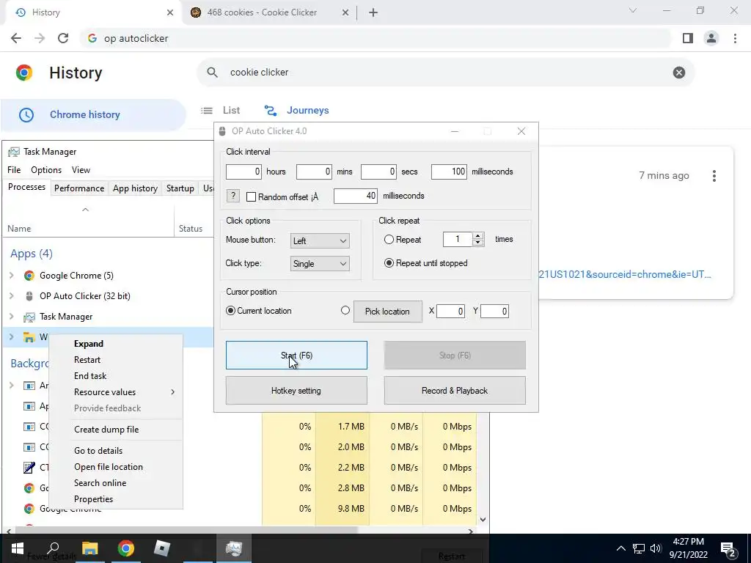
Task: Open the Mouse button dropdown
Action: [x=320, y=240]
